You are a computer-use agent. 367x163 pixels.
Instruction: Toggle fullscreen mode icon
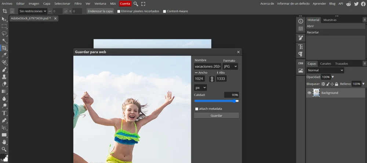[143, 4]
